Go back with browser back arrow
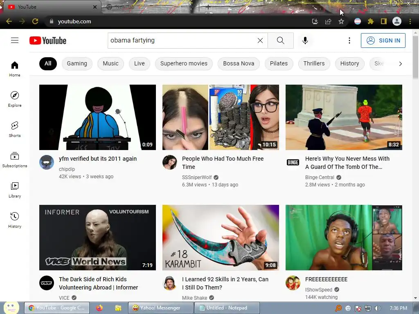 pos(9,21)
